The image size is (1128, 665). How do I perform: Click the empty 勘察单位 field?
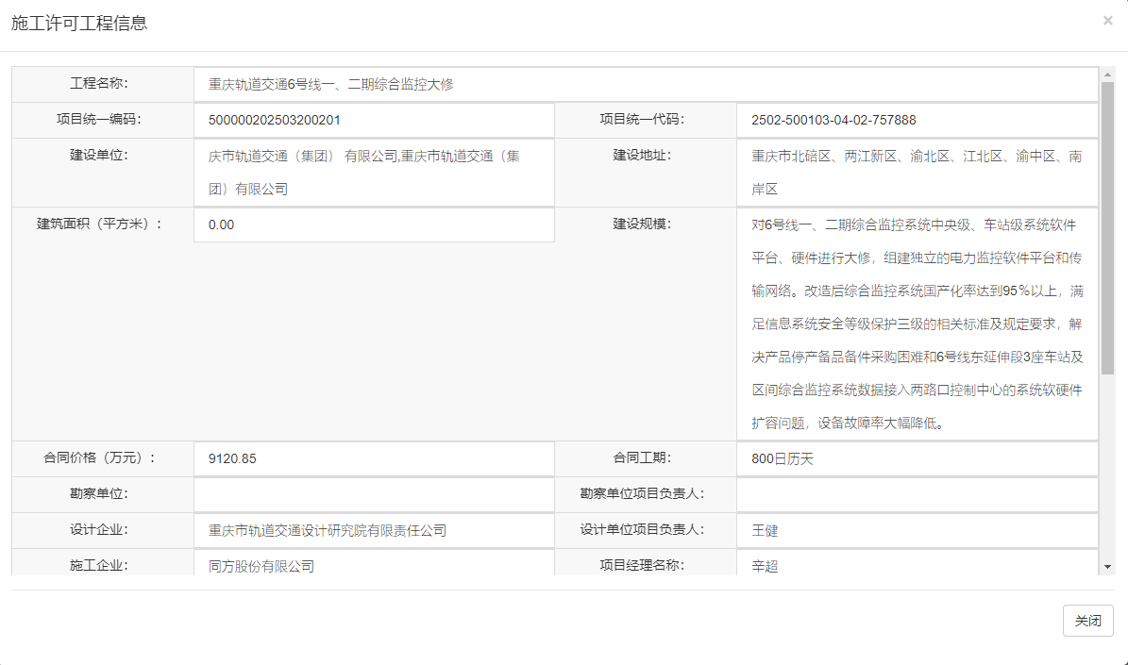pyautogui.click(x=374, y=494)
